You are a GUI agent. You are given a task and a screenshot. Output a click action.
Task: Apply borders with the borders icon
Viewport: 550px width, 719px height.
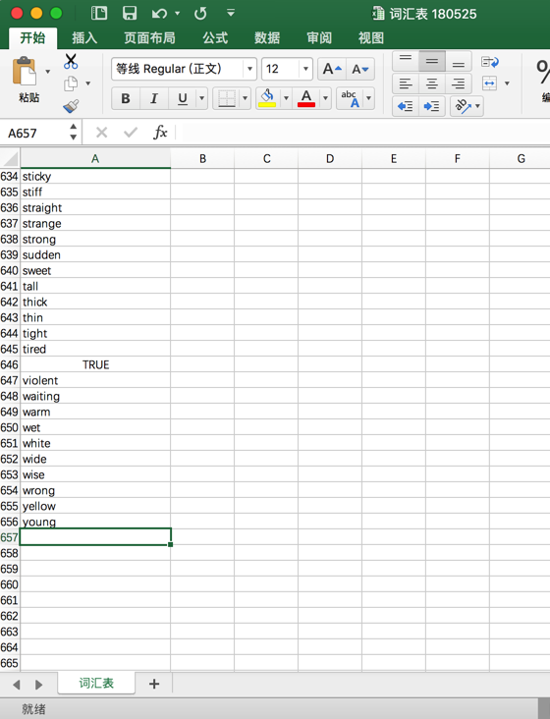tap(227, 98)
